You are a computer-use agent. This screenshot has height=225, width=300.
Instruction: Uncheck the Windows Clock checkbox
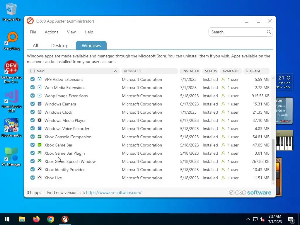point(33,112)
